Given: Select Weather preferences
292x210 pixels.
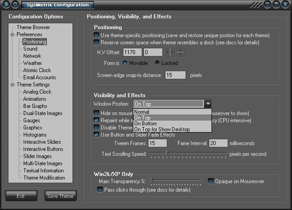Looking at the screenshot, I should [x=32, y=63].
